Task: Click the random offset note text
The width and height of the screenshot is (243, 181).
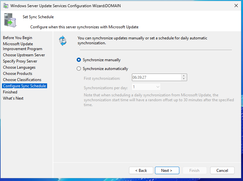Action: tap(159, 100)
